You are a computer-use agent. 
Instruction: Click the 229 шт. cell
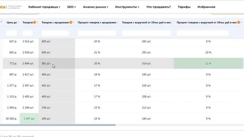point(146,86)
